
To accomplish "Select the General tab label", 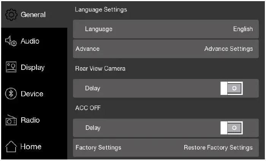I will pos(33,15).
